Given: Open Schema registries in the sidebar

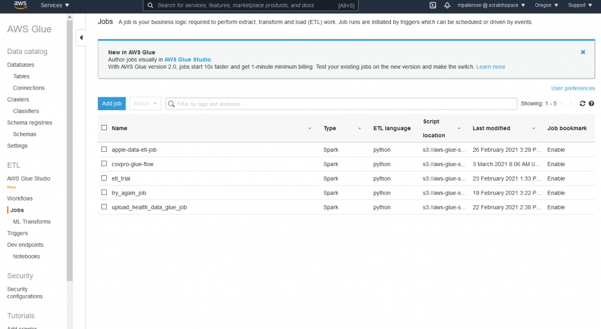Looking at the screenshot, I should coord(29,123).
